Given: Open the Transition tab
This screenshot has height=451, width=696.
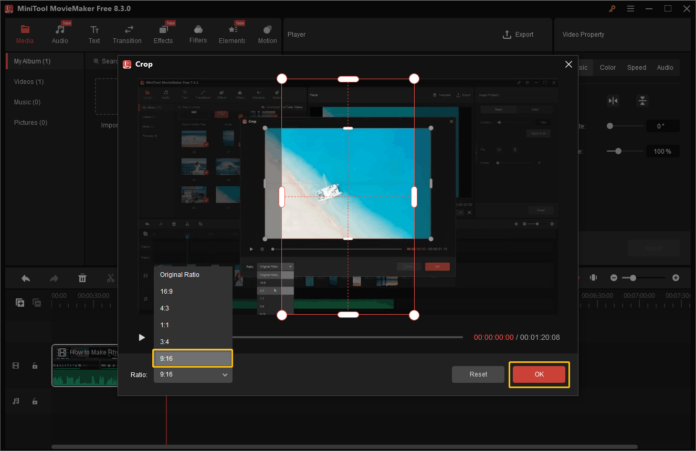Looking at the screenshot, I should coord(127,35).
